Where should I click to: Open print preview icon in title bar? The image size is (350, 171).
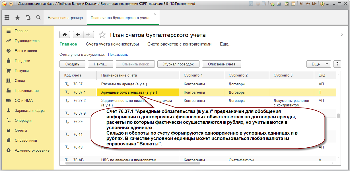click(x=264, y=4)
